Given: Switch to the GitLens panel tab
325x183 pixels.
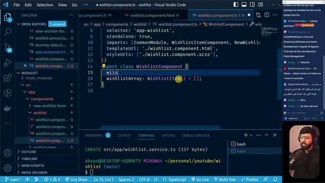Looking at the screenshot, I should [x=168, y=135].
